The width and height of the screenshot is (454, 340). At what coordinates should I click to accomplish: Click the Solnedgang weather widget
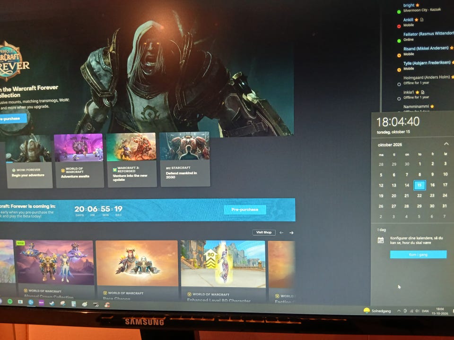377,311
